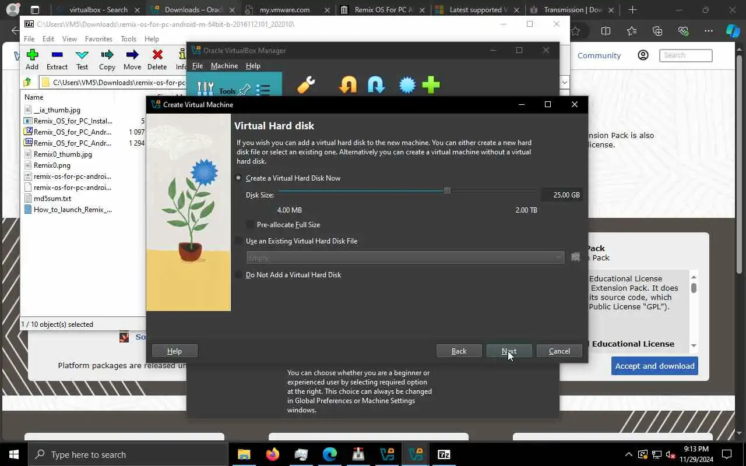Click the Add icon in 7-Zip toolbar
746x466 pixels.
32,55
